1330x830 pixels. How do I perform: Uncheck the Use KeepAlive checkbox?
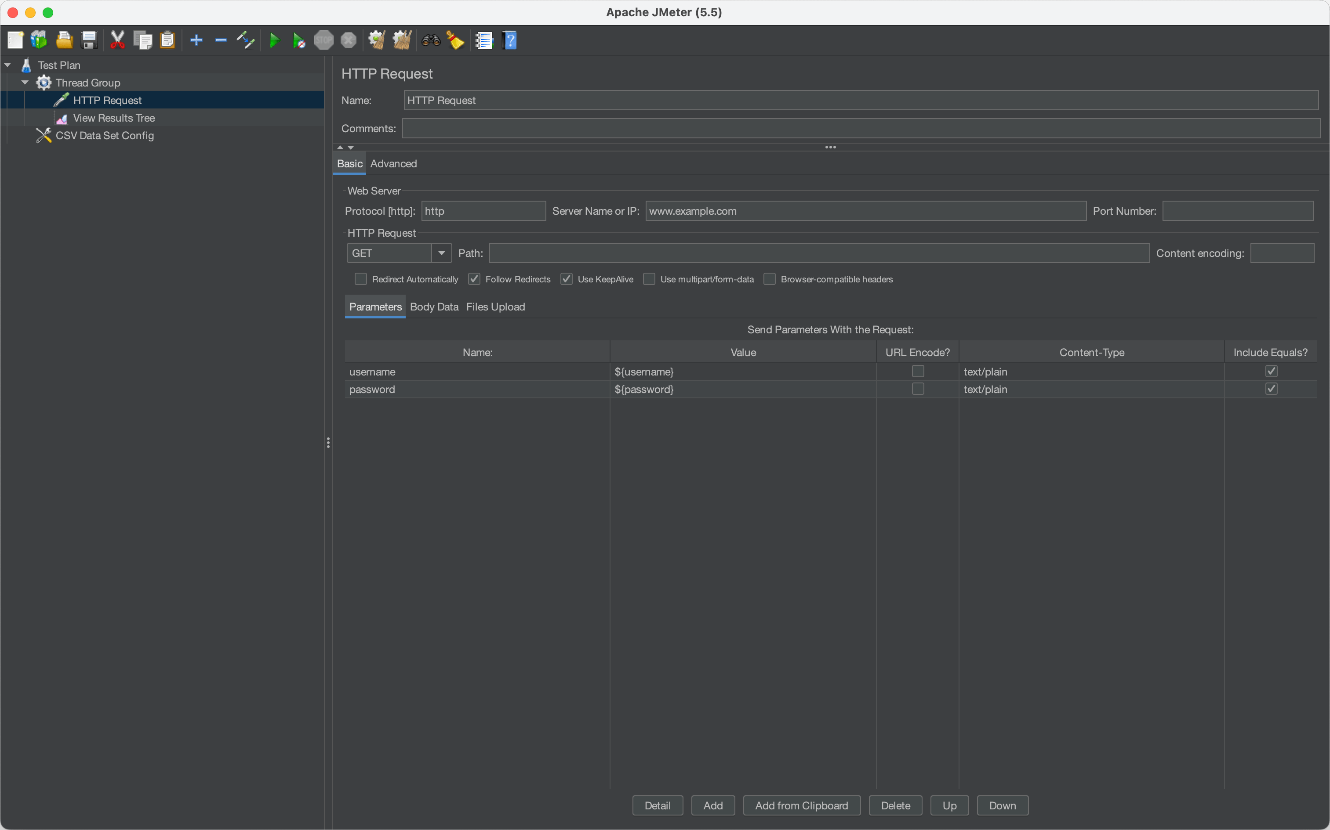(x=567, y=279)
